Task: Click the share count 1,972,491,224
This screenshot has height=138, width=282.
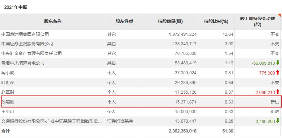Action: pyautogui.click(x=183, y=34)
